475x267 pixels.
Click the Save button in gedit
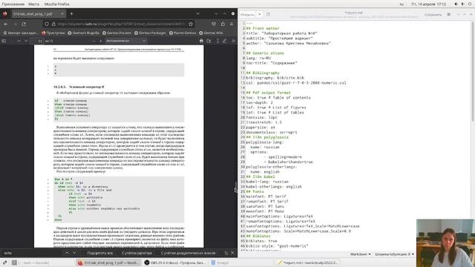pos(433,15)
